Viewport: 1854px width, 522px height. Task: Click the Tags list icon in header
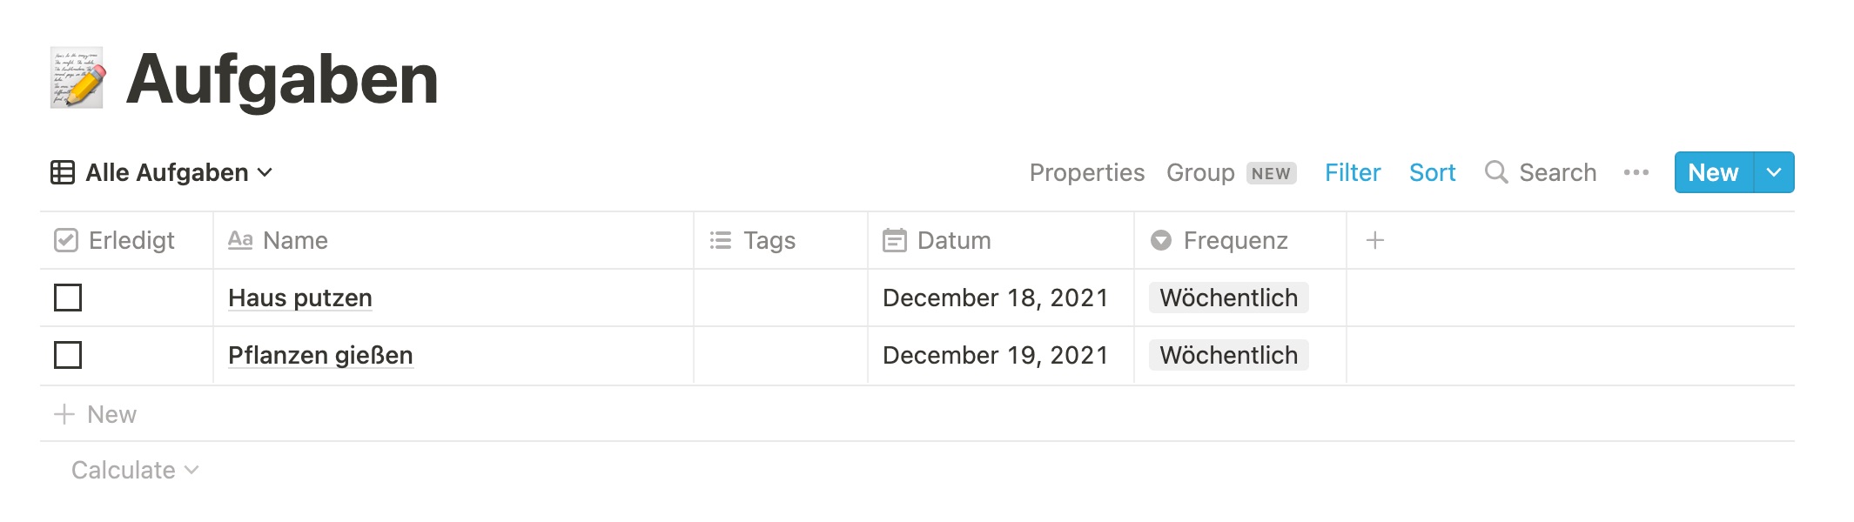tap(721, 240)
